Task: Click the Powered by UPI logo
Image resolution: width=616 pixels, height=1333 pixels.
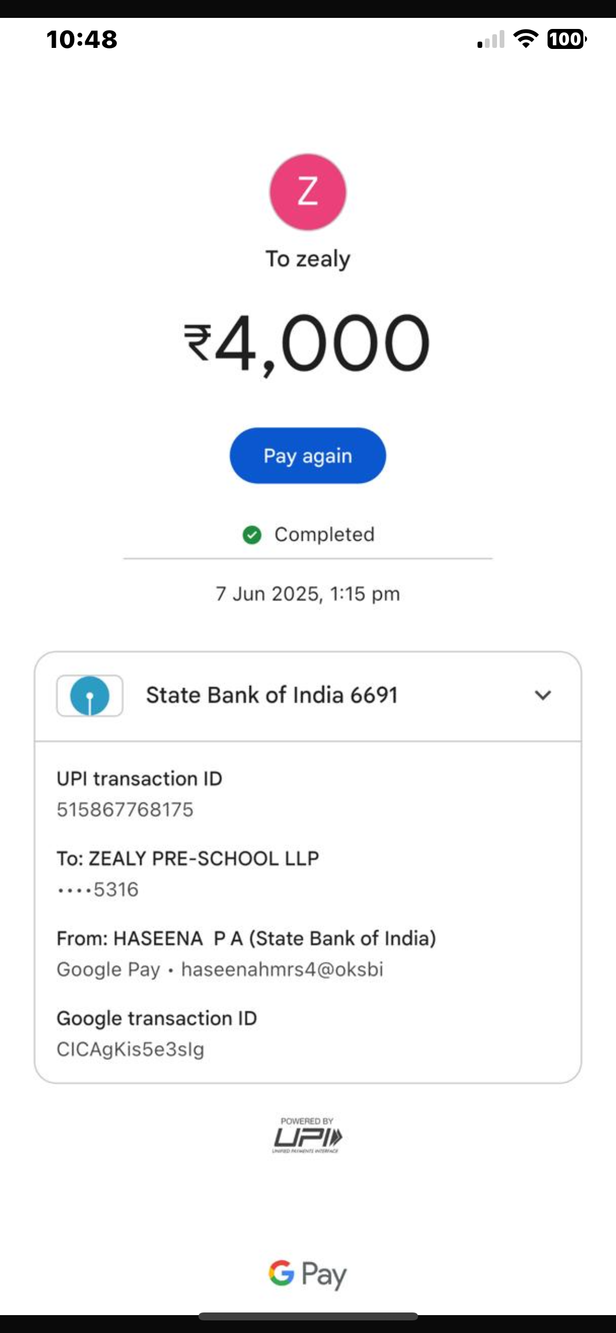Action: (307, 1136)
